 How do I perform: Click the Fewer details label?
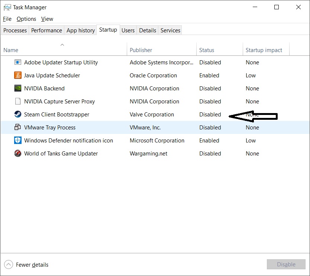[32, 265]
